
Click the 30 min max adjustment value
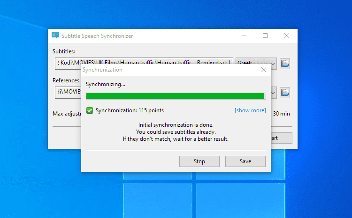click(x=282, y=113)
